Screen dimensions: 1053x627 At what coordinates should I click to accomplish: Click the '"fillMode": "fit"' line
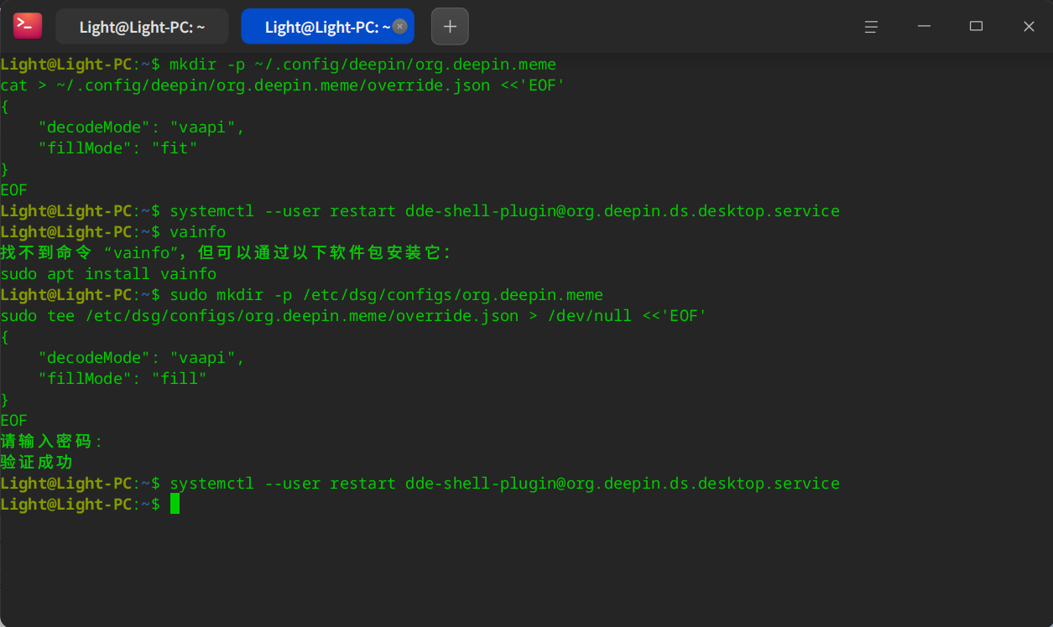(x=118, y=148)
